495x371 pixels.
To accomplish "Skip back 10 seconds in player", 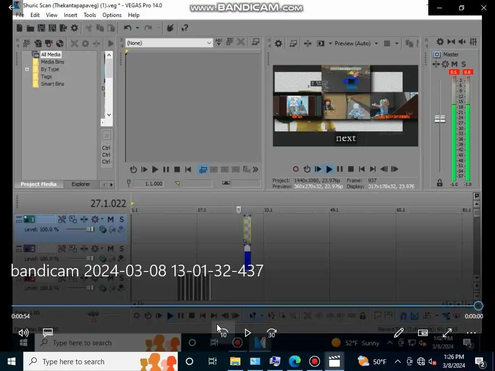I will tap(223, 333).
